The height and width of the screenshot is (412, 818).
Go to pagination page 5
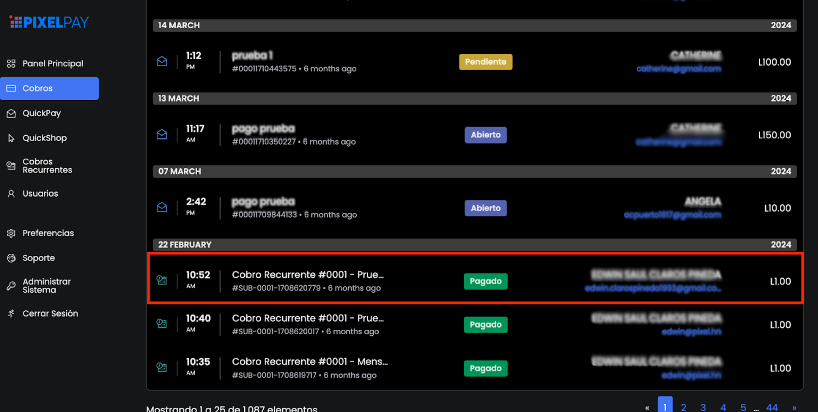click(x=743, y=407)
